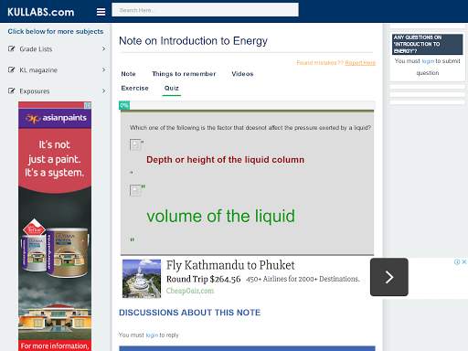
Task: Open the Grade Lists menu item
Action: (36, 49)
